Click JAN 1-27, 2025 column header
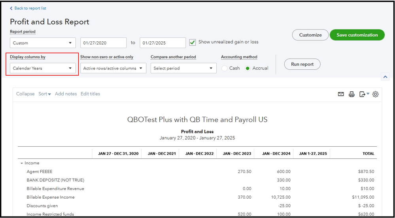This screenshot has width=395, height=218. coord(313,154)
